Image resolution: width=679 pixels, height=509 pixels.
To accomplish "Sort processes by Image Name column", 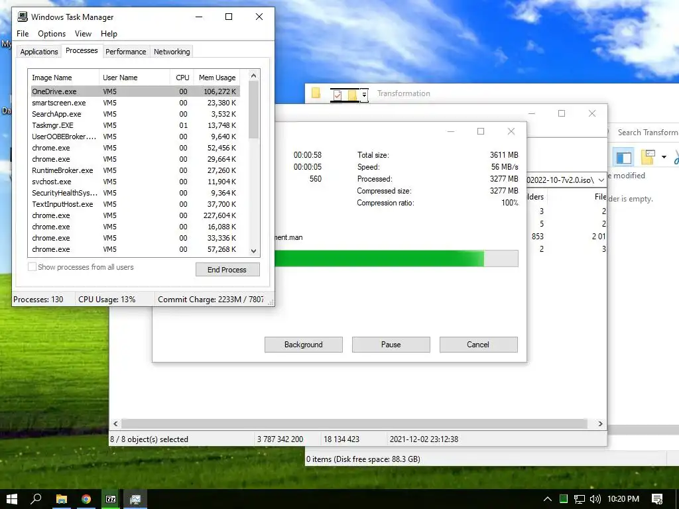I will pos(64,78).
